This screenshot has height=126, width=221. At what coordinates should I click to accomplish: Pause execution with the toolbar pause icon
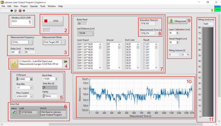pyautogui.click(x=24, y=10)
